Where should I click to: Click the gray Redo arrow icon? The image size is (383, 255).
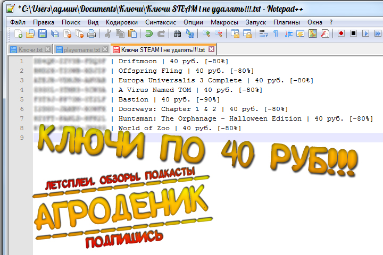pyautogui.click(x=161, y=33)
